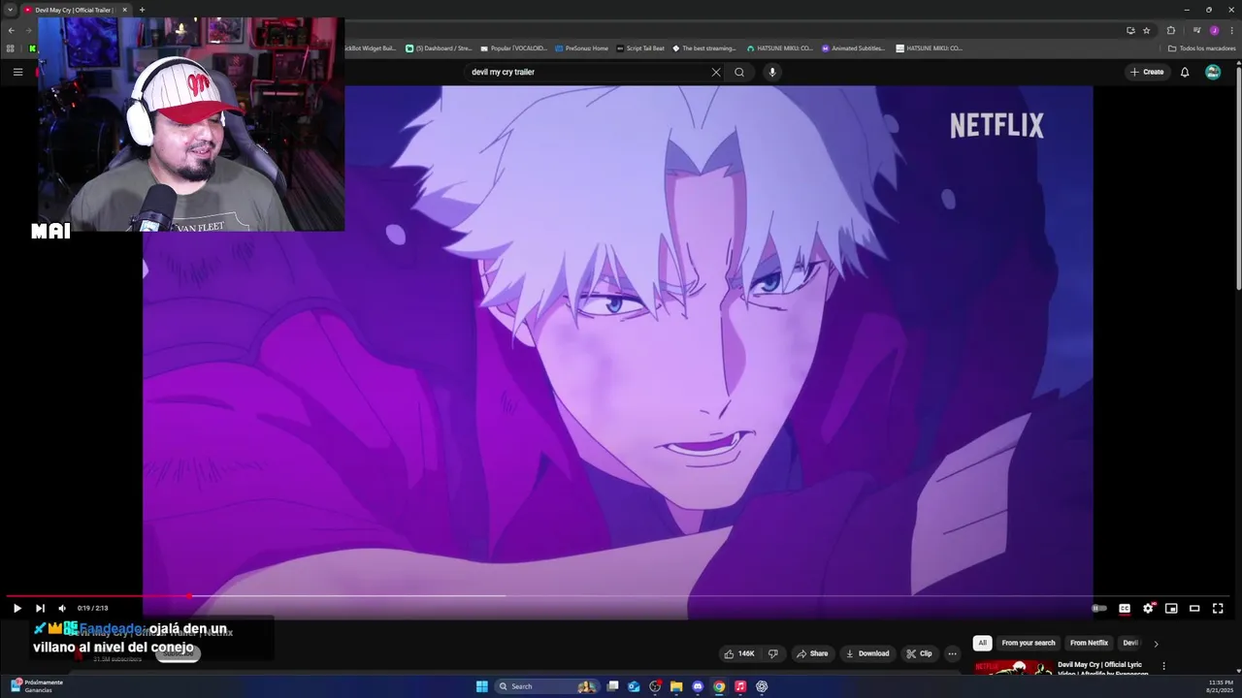Screen dimensions: 1242x698
Task: Open the Chrome apps grid shortcut
Action: (11, 48)
